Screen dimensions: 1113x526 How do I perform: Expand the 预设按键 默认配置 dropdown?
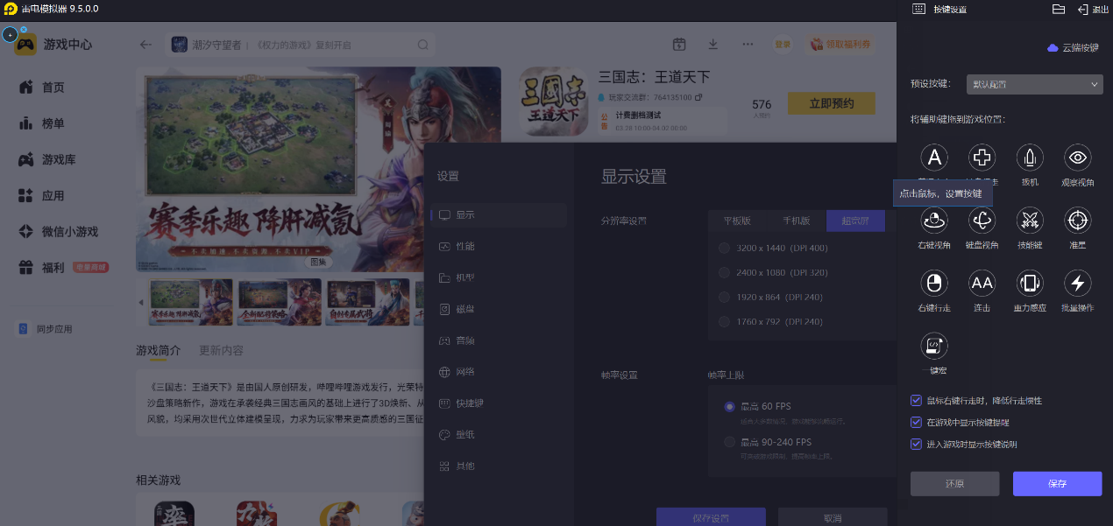click(1034, 85)
